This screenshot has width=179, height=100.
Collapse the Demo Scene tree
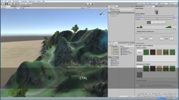pos(109,10)
